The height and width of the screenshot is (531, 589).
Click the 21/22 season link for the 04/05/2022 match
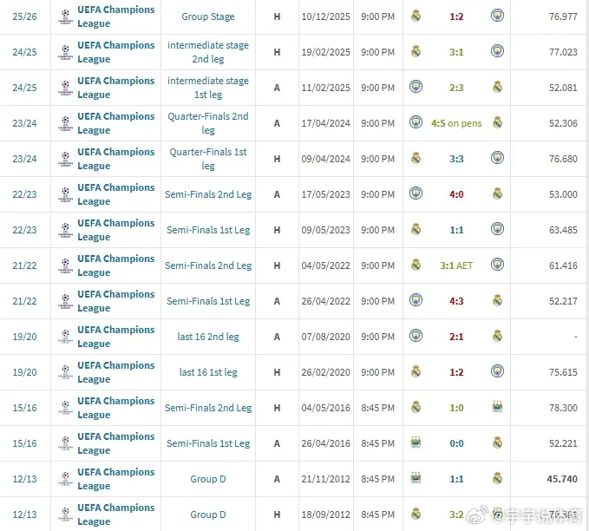click(x=25, y=265)
